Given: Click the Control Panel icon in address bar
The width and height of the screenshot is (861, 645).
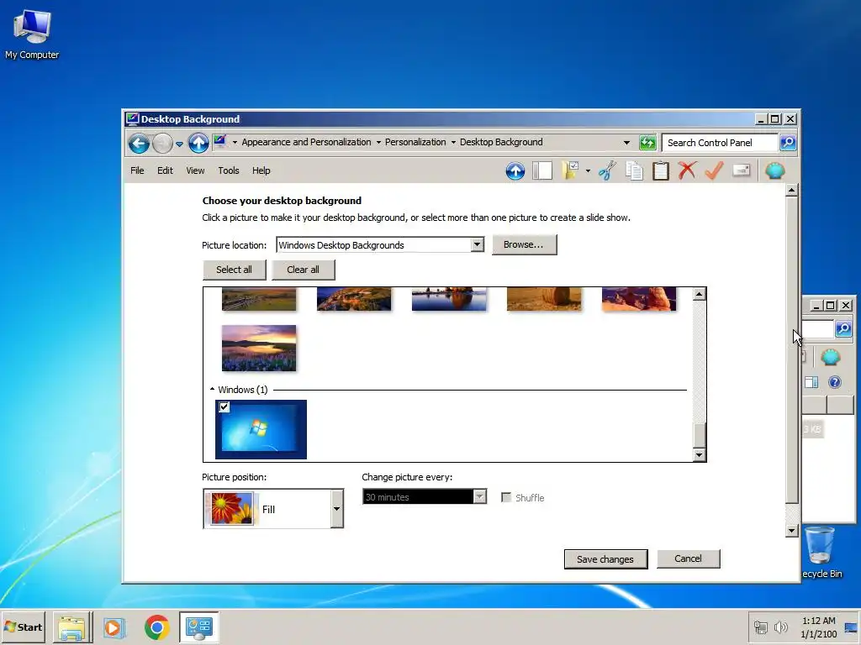Looking at the screenshot, I should pos(219,141).
